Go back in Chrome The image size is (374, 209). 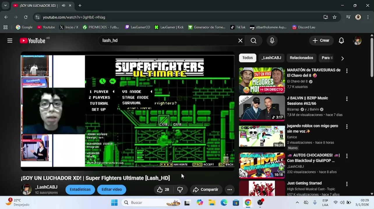pos(6,17)
